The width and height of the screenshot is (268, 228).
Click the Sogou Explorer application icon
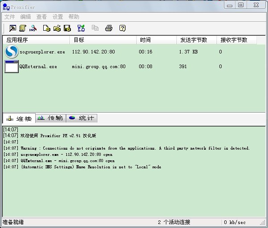click(12, 52)
